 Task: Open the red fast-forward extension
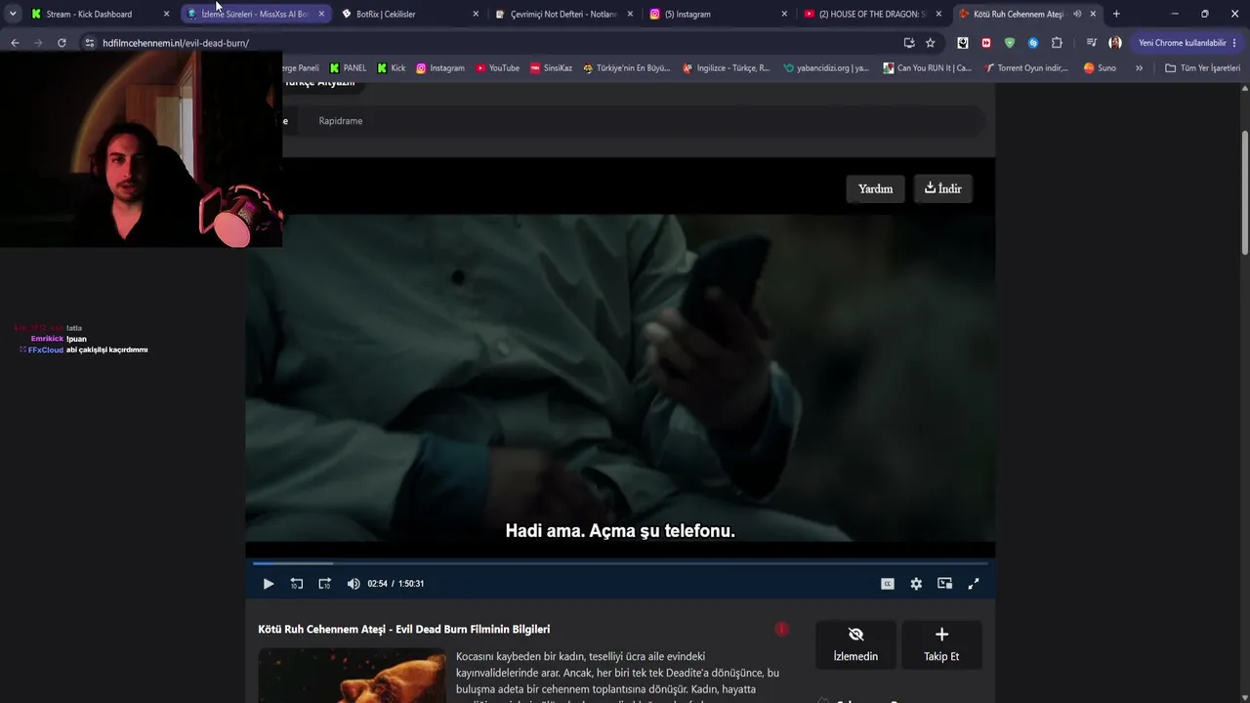[x=986, y=43]
